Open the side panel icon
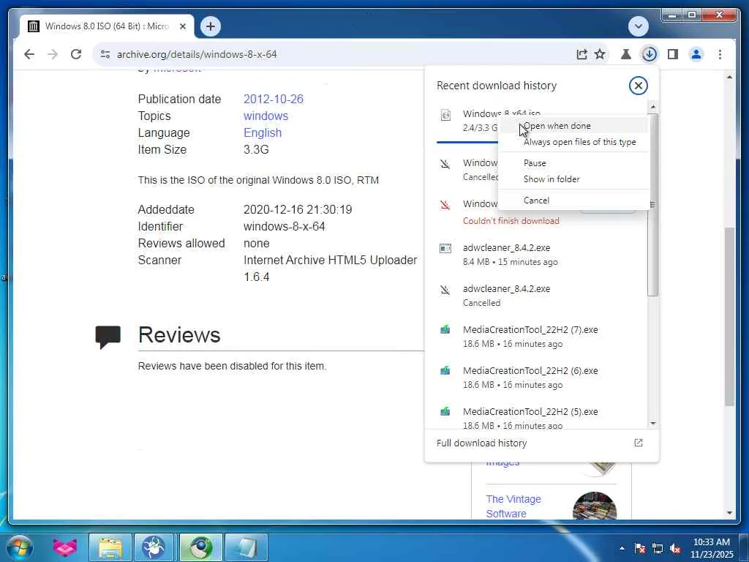749x562 pixels. click(673, 54)
